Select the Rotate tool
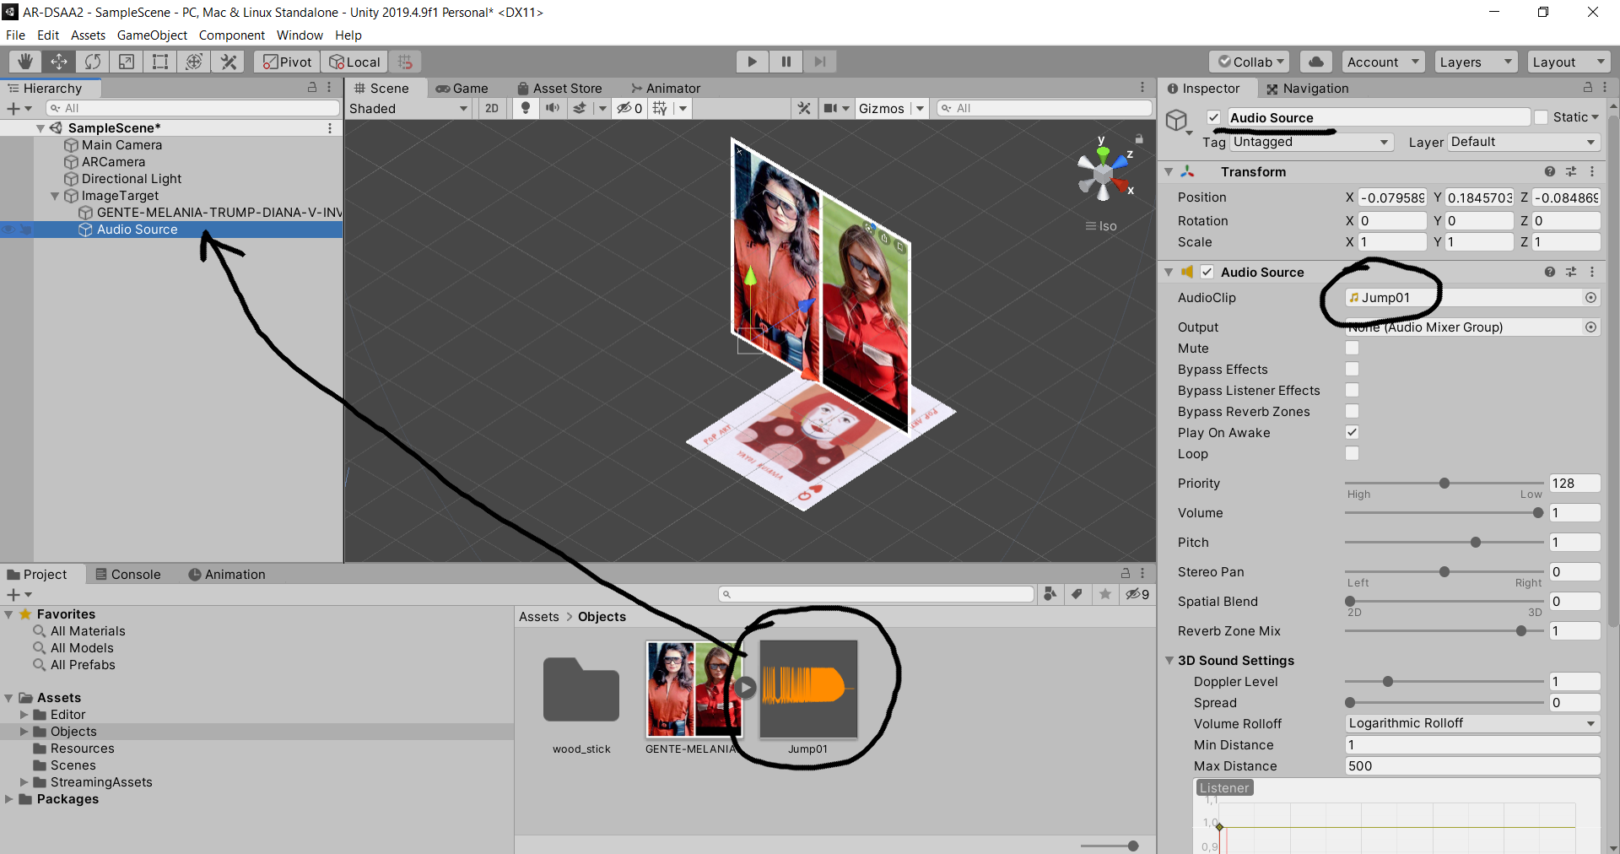Screen dimensions: 1620x854 tap(93, 62)
